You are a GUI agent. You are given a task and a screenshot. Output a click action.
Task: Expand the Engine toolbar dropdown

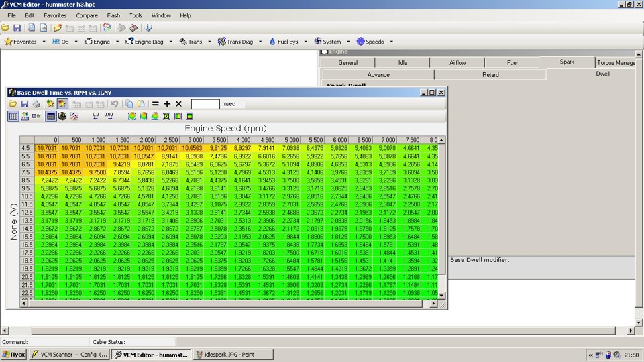click(117, 42)
